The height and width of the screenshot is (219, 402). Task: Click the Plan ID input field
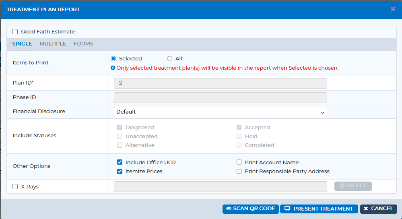[x=220, y=83]
